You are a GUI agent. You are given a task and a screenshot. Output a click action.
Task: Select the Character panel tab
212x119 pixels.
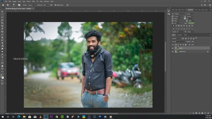pyautogui.click(x=190, y=10)
